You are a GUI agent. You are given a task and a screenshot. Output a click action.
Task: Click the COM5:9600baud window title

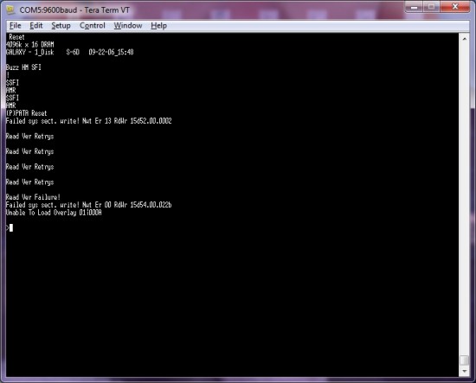74,10
